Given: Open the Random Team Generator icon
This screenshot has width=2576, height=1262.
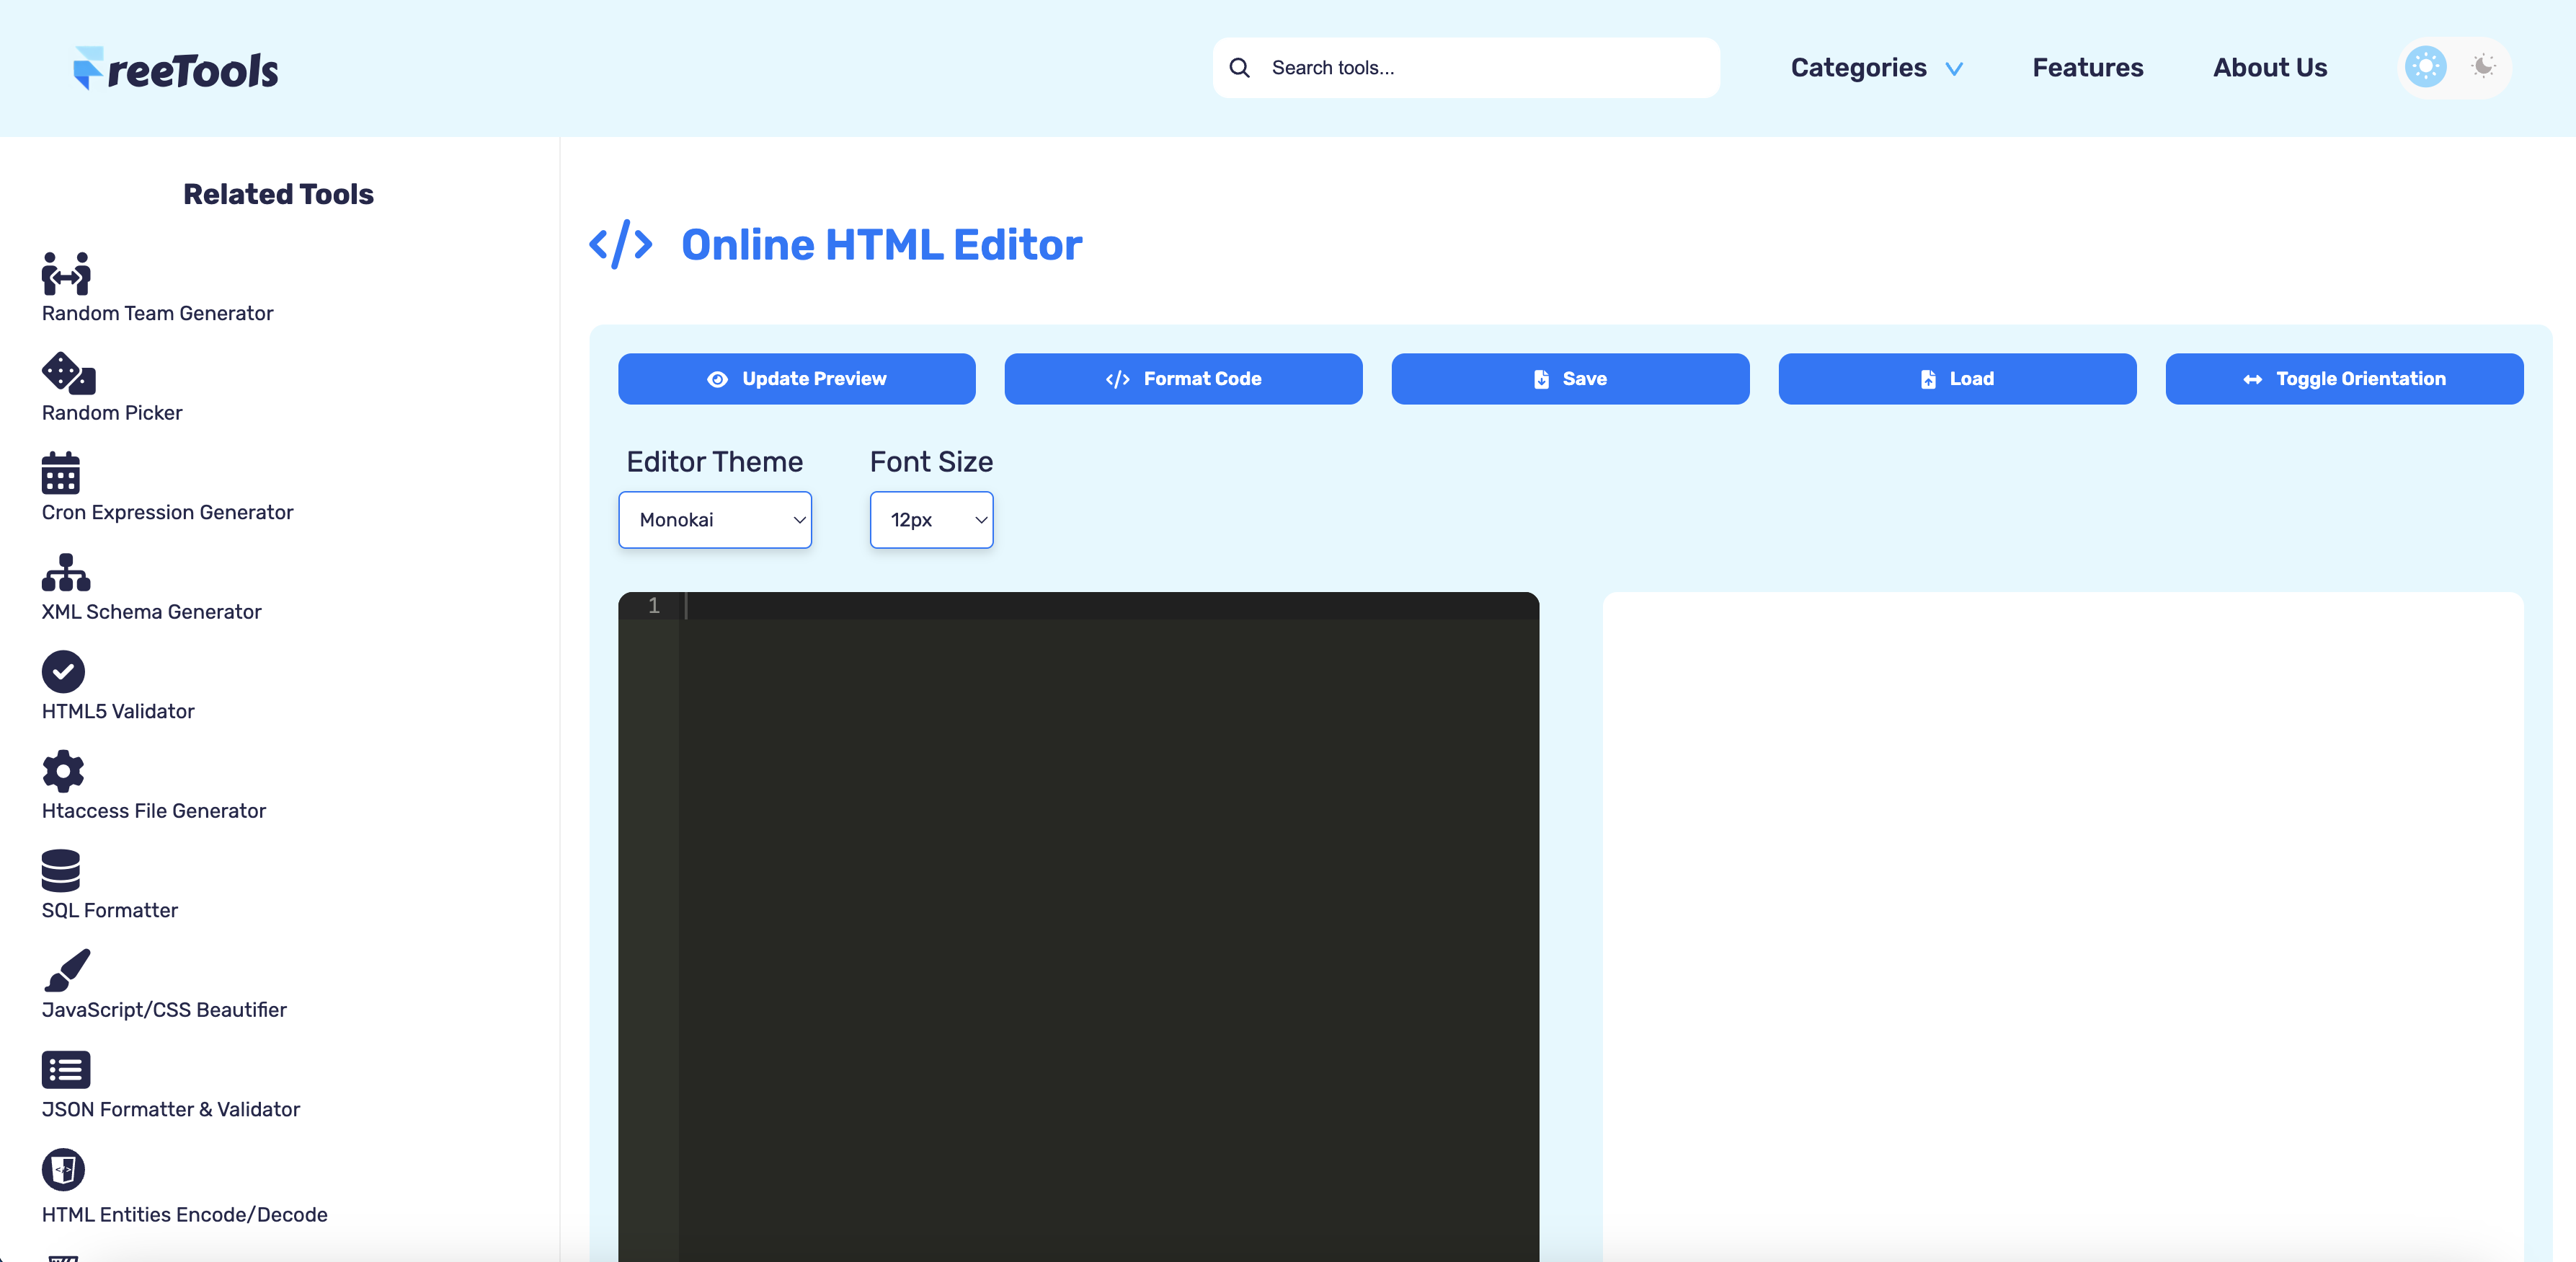Looking at the screenshot, I should 66,273.
